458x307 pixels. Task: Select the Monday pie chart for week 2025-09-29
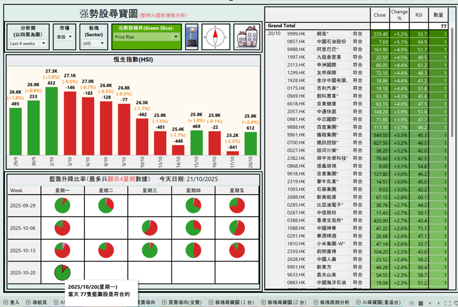[62, 205]
